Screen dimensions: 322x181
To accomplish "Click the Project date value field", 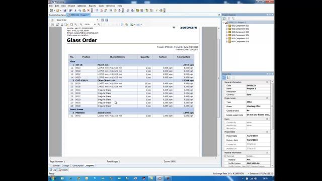I will tap(258, 136).
